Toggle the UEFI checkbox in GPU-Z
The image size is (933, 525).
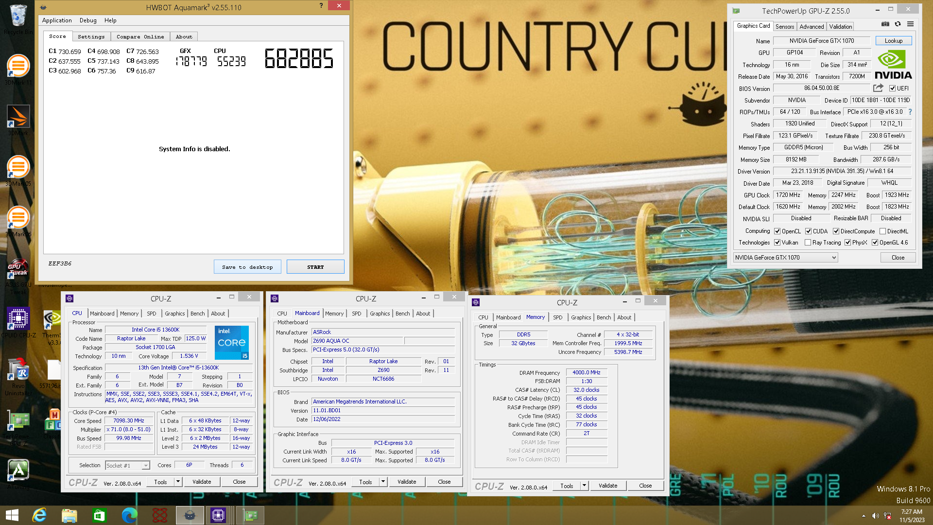pyautogui.click(x=892, y=88)
